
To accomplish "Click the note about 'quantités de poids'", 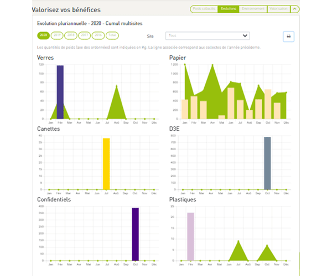I will 149,47.
